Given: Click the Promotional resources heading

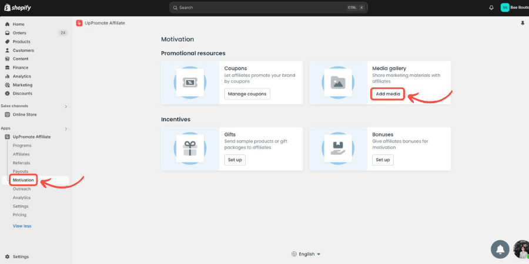Looking at the screenshot, I should (x=193, y=53).
